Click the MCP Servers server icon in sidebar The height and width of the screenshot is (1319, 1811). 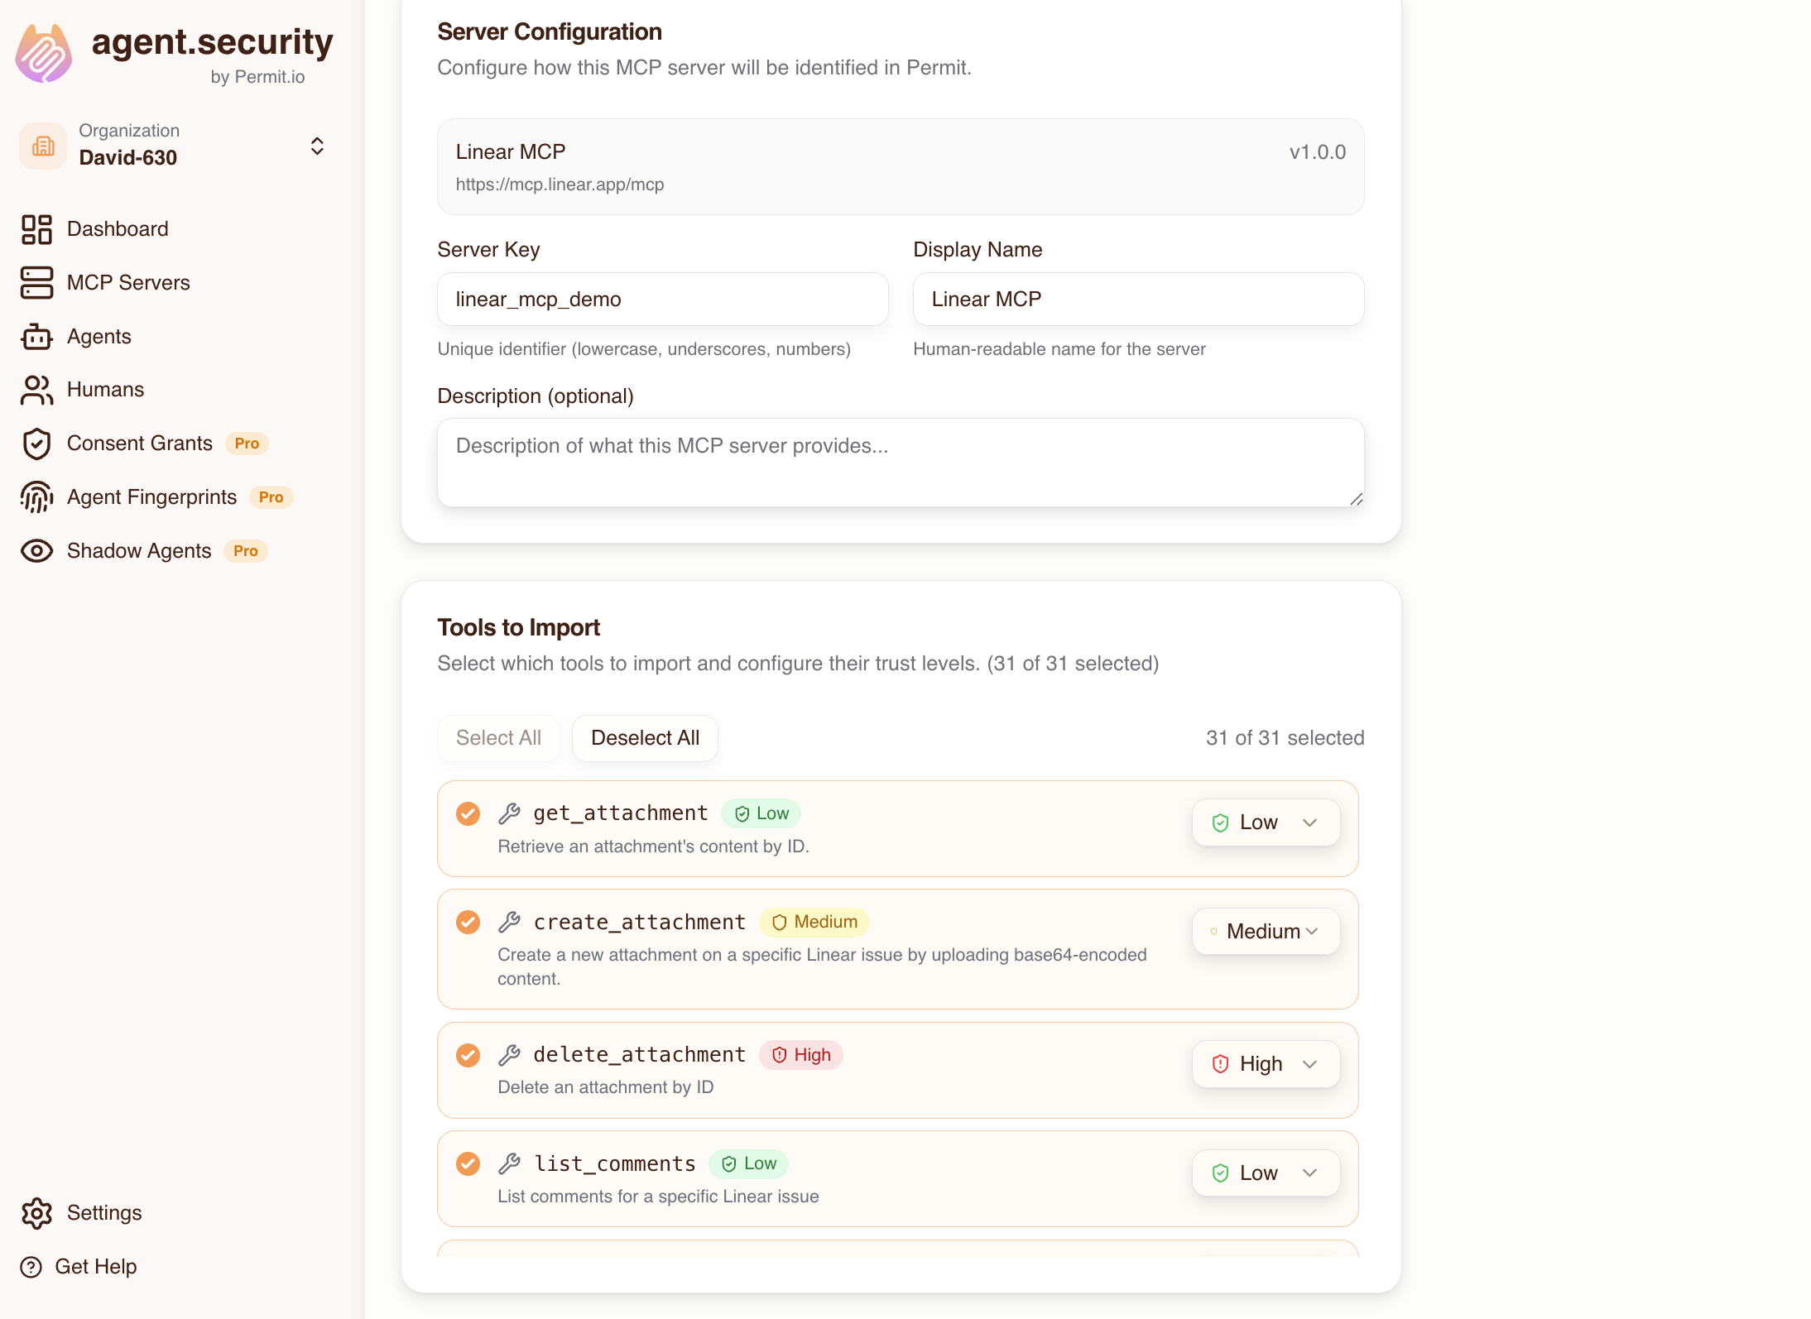pos(36,282)
